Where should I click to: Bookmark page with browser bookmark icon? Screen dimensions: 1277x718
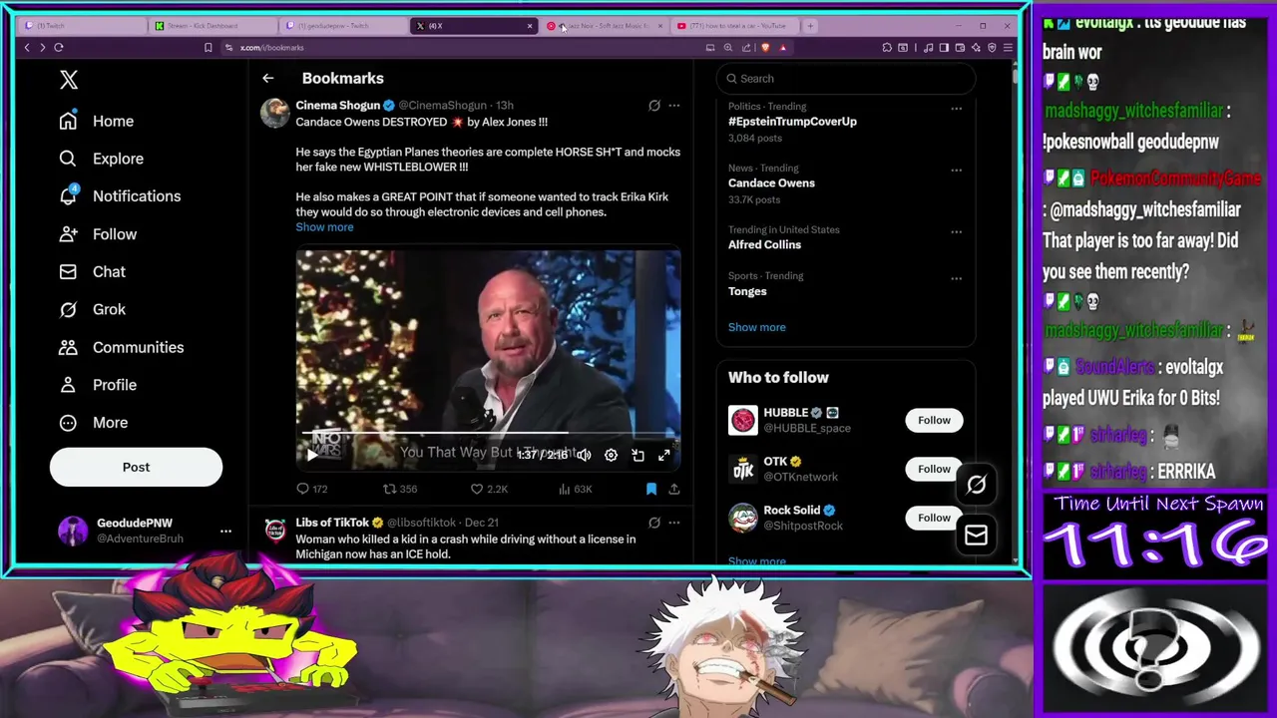click(x=208, y=47)
